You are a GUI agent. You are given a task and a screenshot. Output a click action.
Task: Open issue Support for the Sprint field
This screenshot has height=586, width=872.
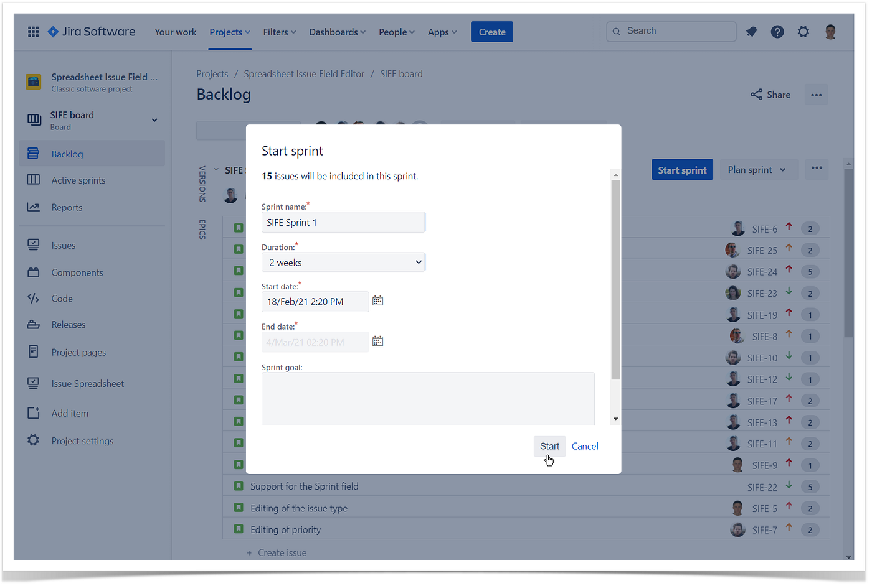tap(305, 486)
